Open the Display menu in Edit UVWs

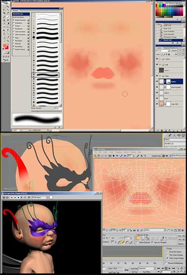coord(133,152)
